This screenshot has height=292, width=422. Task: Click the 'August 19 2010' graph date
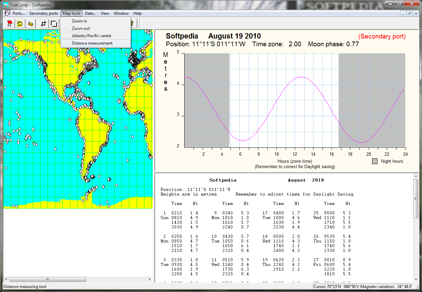234,36
